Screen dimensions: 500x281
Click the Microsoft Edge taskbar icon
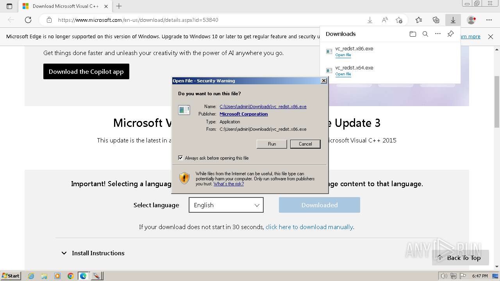[83, 276]
